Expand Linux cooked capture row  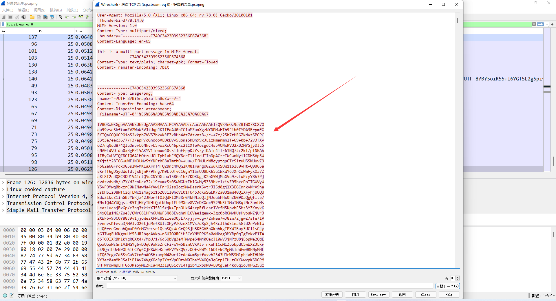3,189
